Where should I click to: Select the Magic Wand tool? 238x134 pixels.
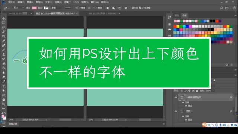[4, 32]
